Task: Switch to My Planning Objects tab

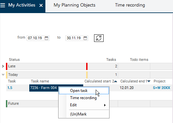Action: pos(74,5)
